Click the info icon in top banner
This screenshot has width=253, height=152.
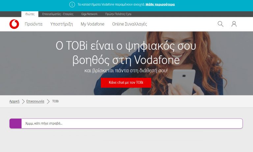pyautogui.click(x=72, y=5)
